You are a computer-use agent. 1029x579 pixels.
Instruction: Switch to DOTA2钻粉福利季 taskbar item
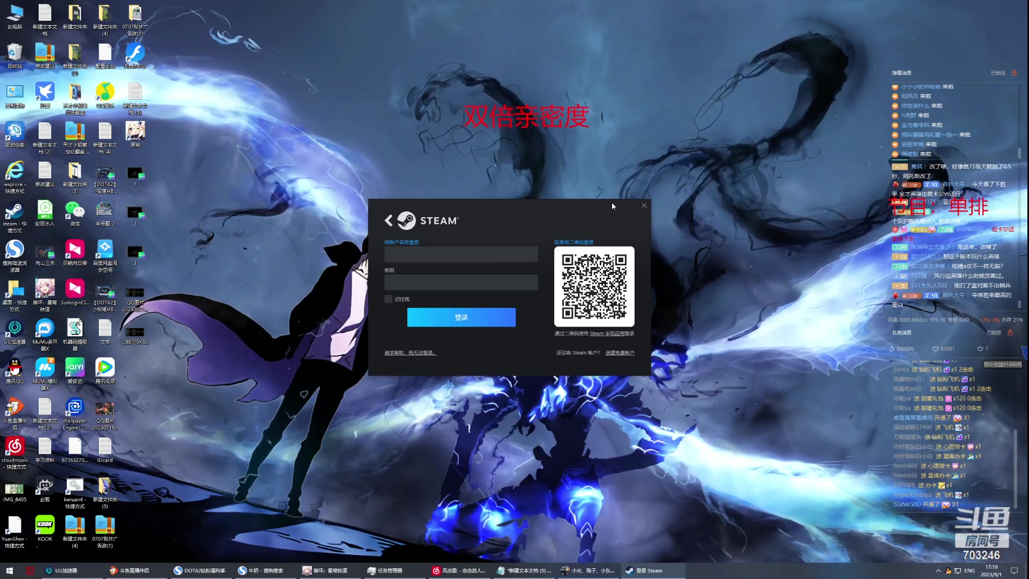pyautogui.click(x=201, y=570)
